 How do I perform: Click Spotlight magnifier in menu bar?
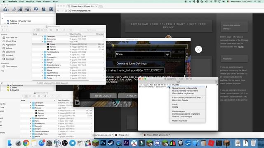coord(255,2)
